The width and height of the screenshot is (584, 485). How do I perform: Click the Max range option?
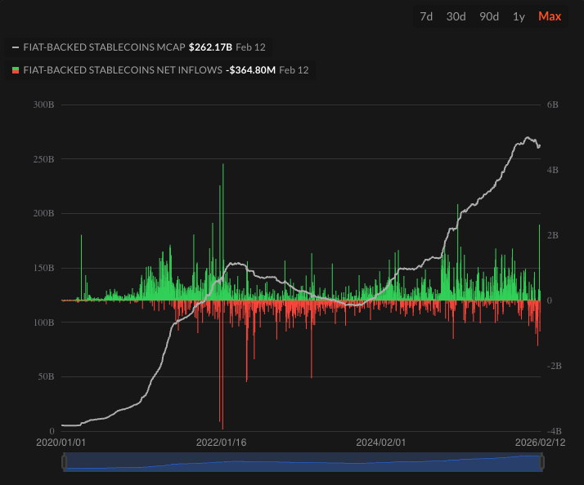(550, 16)
